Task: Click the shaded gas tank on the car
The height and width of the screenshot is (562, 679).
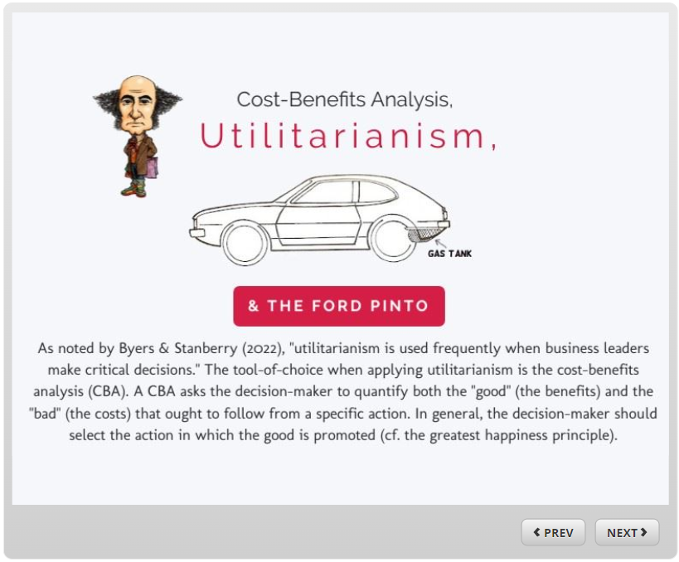Action: click(424, 234)
